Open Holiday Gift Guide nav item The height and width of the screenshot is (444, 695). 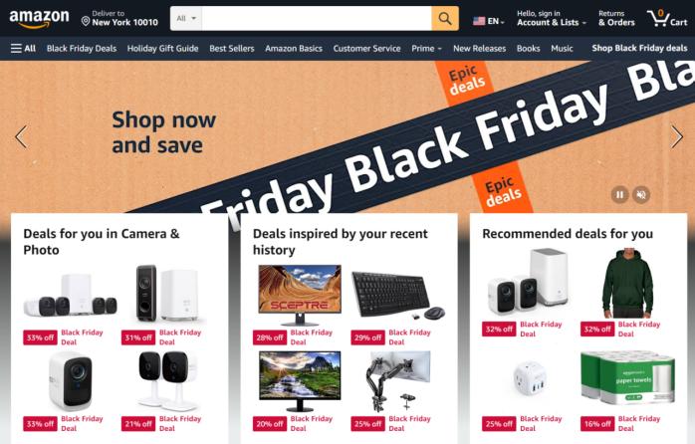[x=162, y=49]
